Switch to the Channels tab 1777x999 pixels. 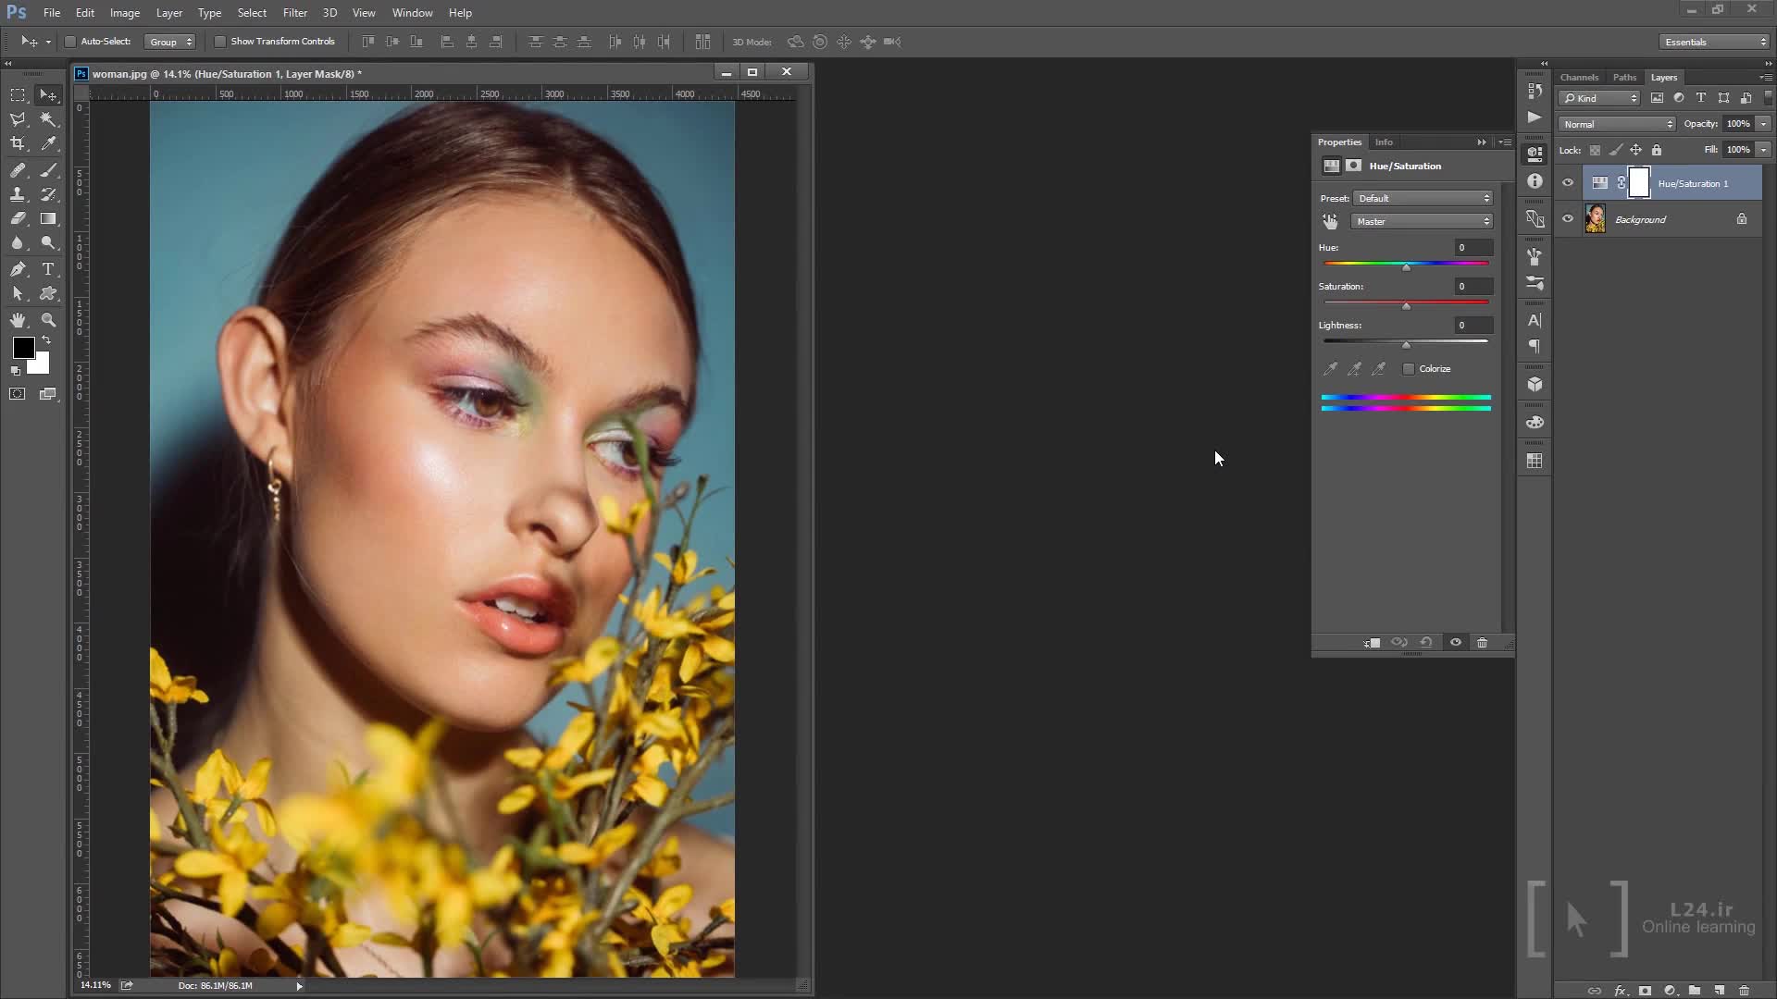[1579, 78]
